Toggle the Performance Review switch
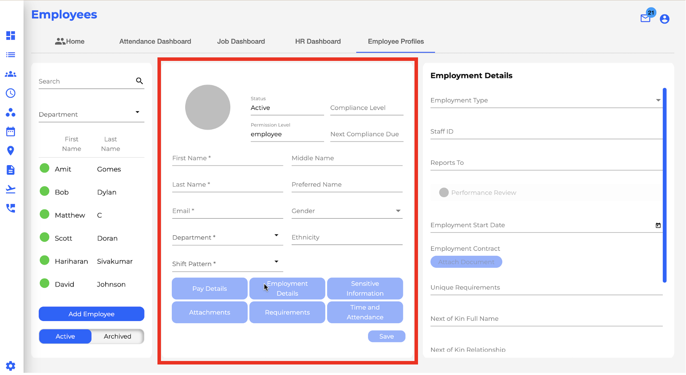Viewport: 686px width, 375px height. pos(444,193)
